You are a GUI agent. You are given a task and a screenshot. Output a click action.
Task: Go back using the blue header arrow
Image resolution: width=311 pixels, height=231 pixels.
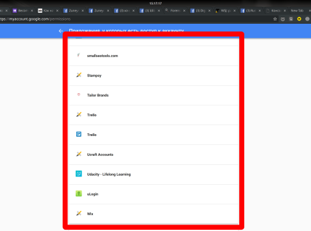tap(61, 31)
